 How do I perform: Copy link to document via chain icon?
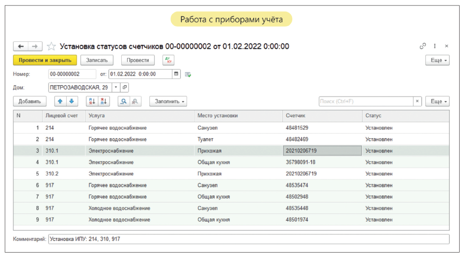423,46
